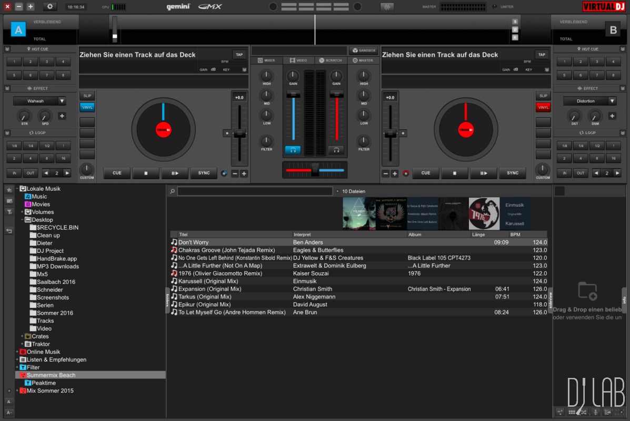This screenshot has height=421, width=630.
Task: Switch to the VIDEO tab in the mixer panel
Action: tap(300, 60)
